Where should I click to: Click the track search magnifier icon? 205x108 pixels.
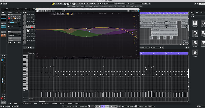(26, 13)
